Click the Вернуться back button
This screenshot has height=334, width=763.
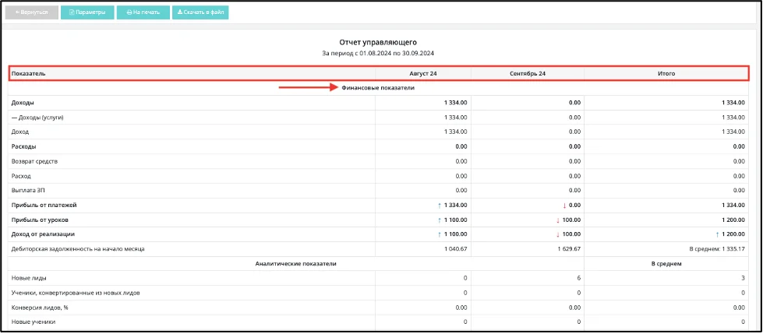coord(32,12)
